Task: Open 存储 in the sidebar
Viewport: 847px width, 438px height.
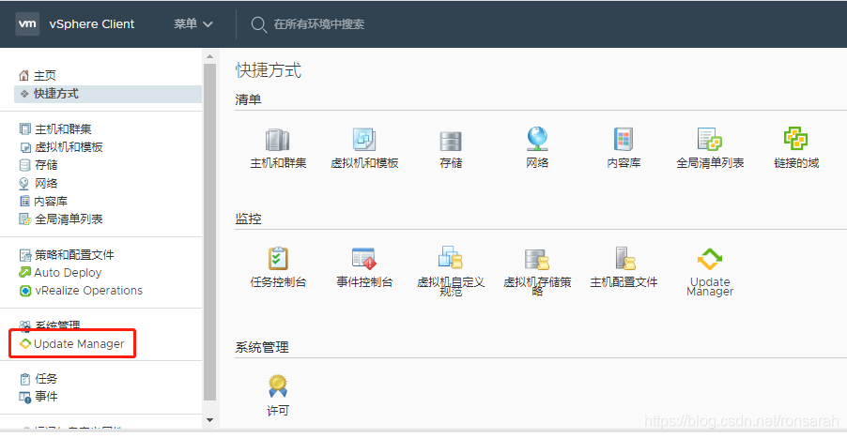Action: click(x=38, y=165)
